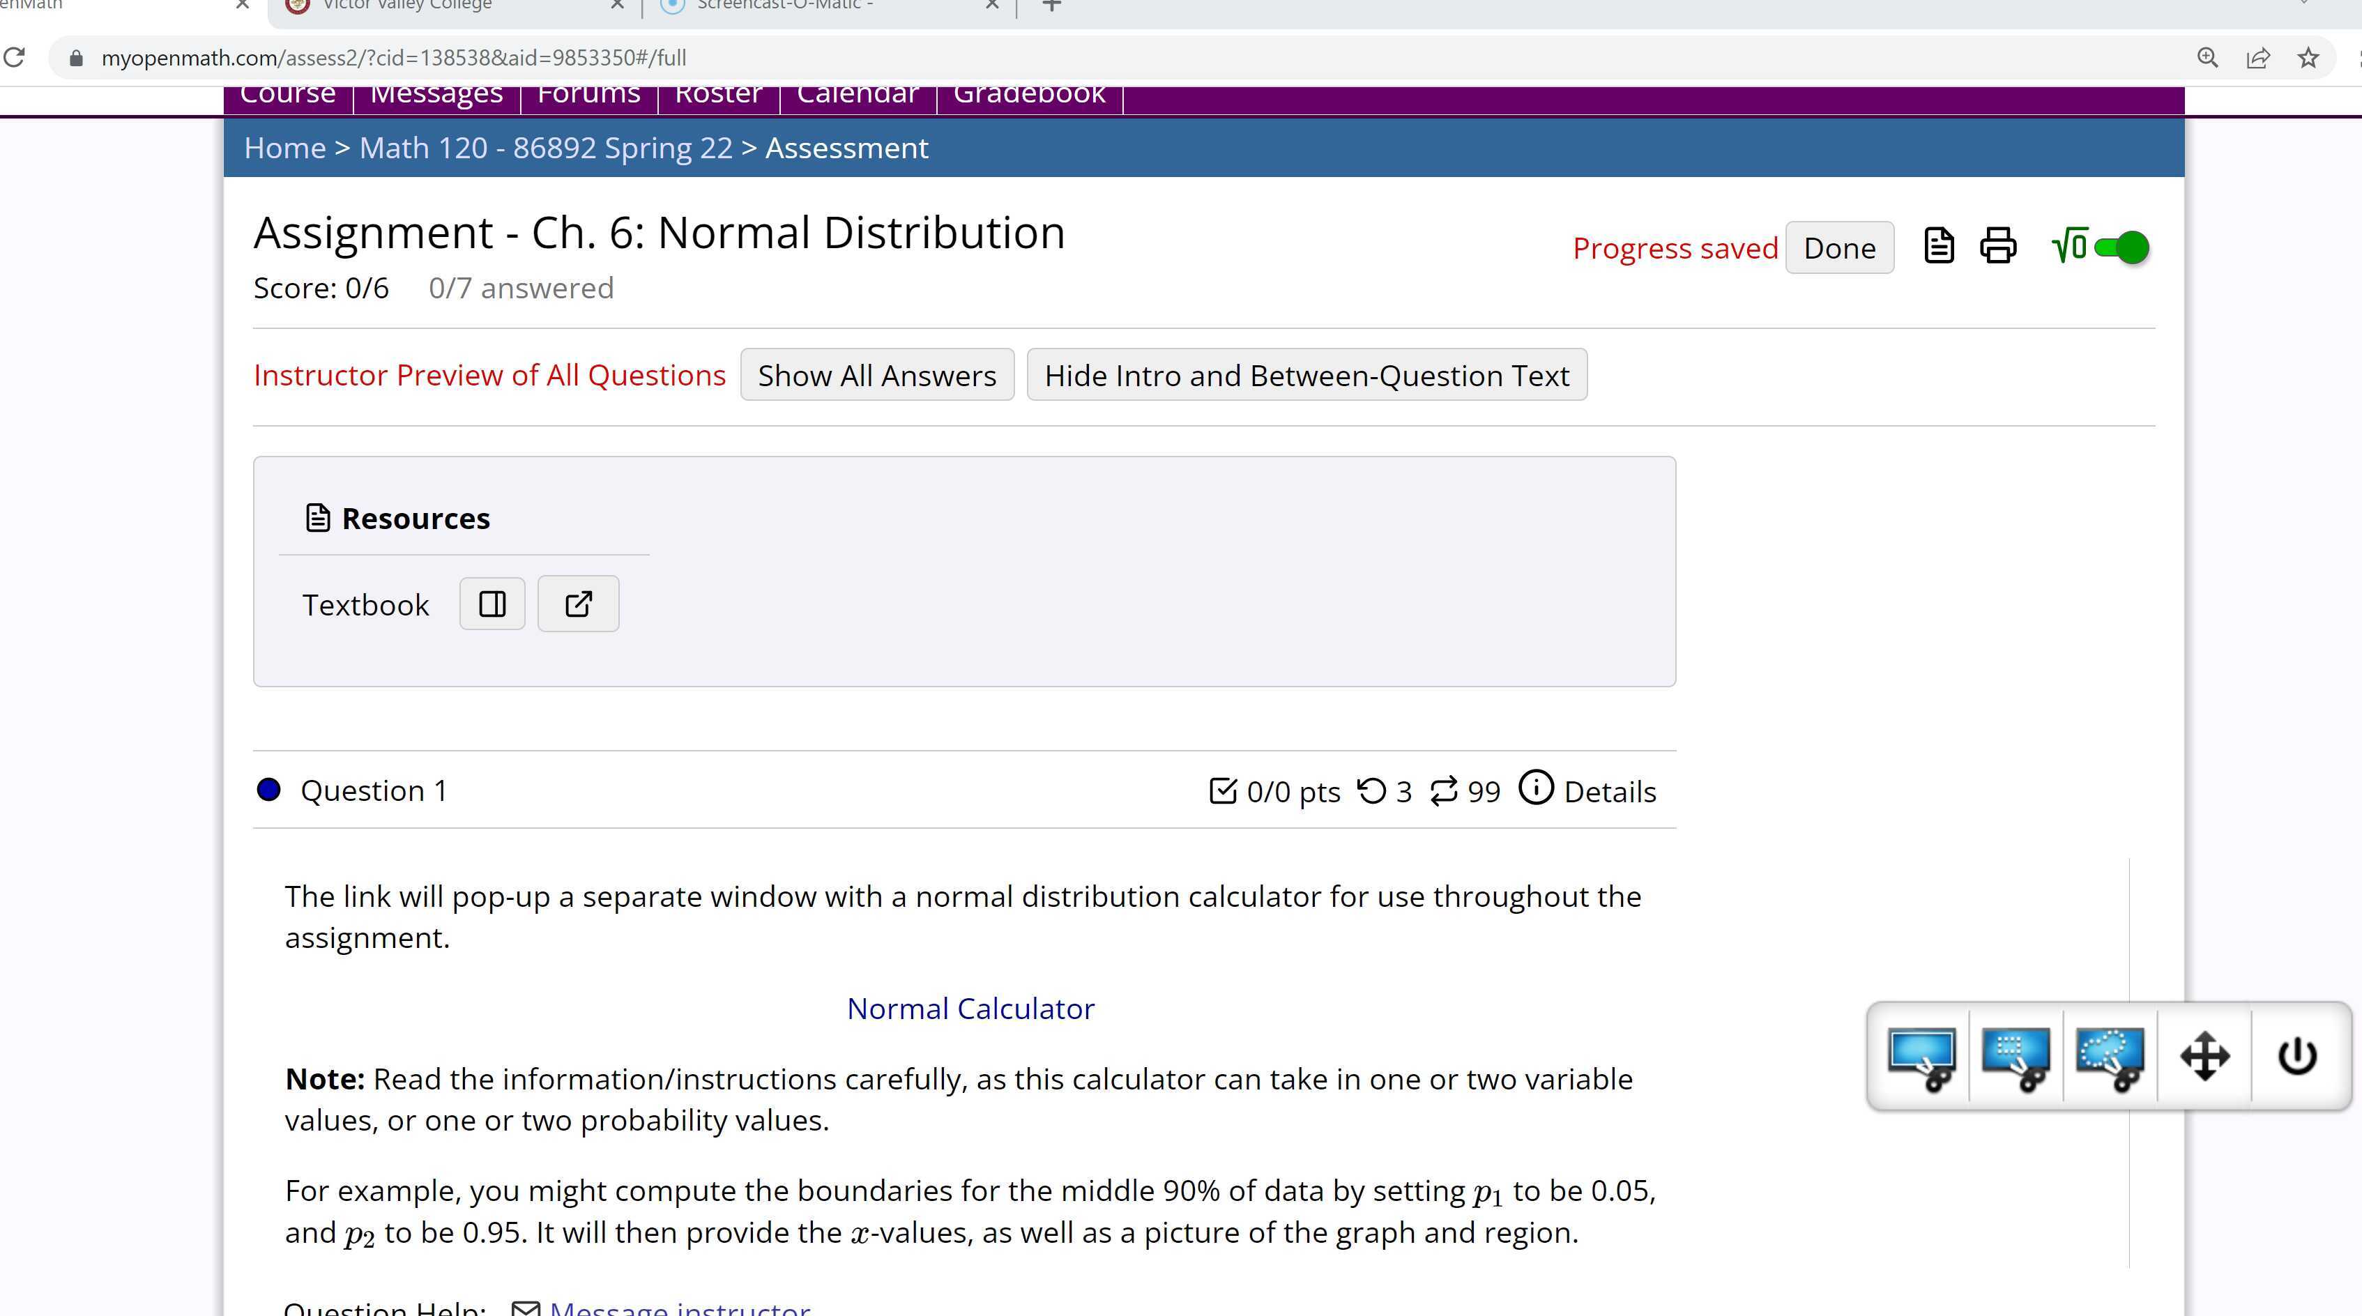This screenshot has width=2362, height=1316.
Task: Click the move handle in the capture toolbar
Action: (x=2204, y=1056)
